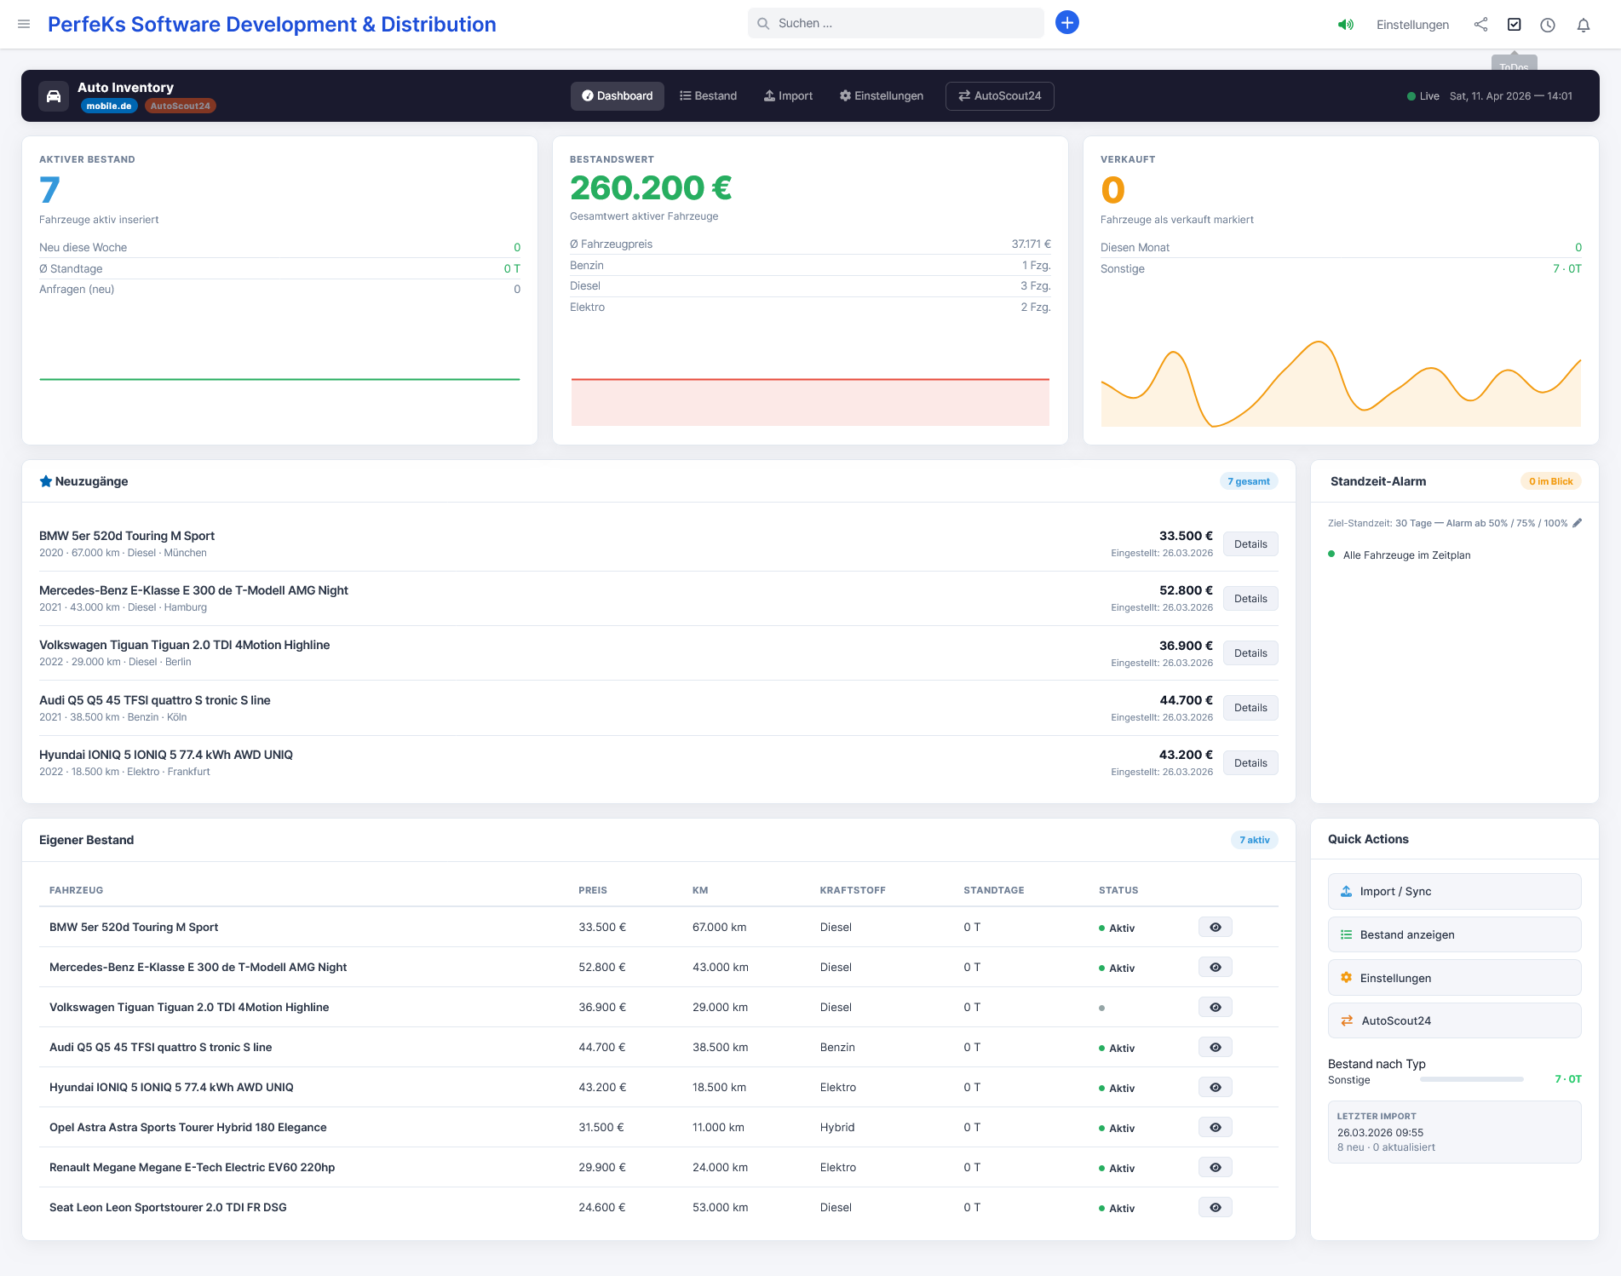The height and width of the screenshot is (1276, 1621).
Task: Switch to the Import tab
Action: click(x=788, y=96)
